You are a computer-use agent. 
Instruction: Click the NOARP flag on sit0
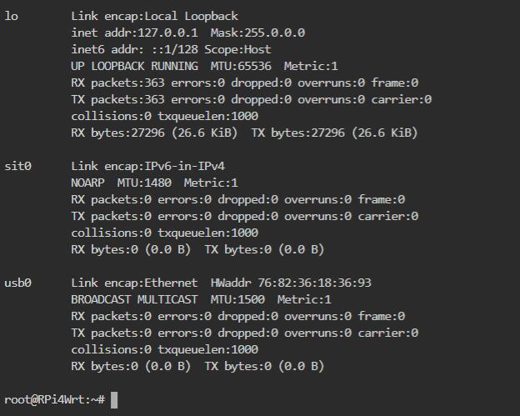tap(87, 183)
